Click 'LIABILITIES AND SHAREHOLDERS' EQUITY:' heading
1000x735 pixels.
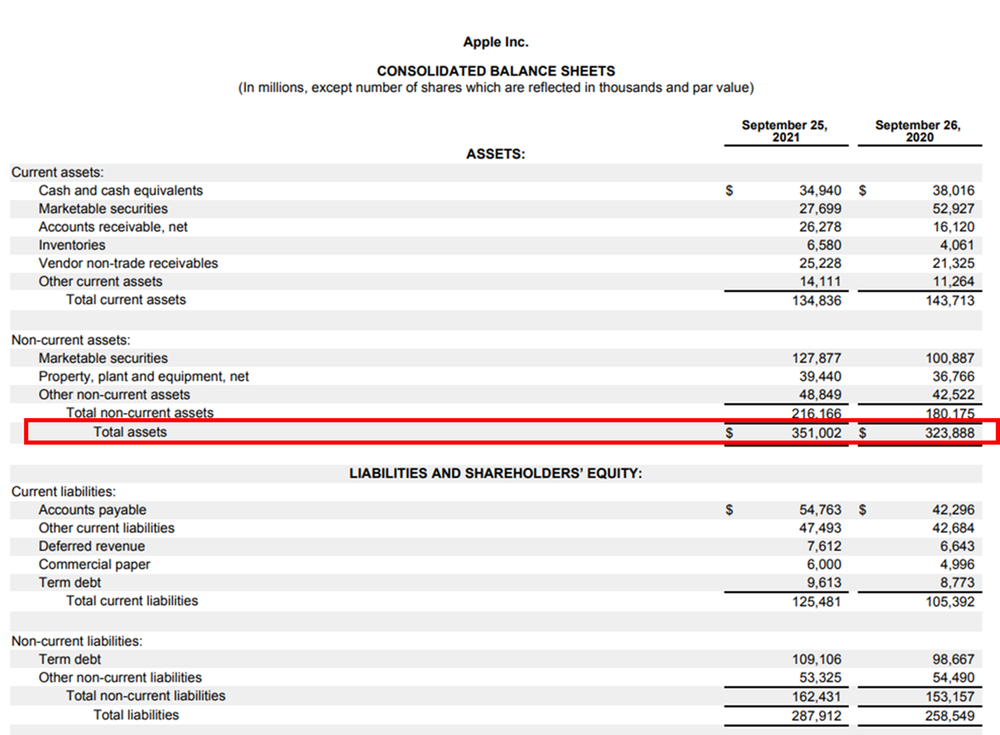point(495,473)
